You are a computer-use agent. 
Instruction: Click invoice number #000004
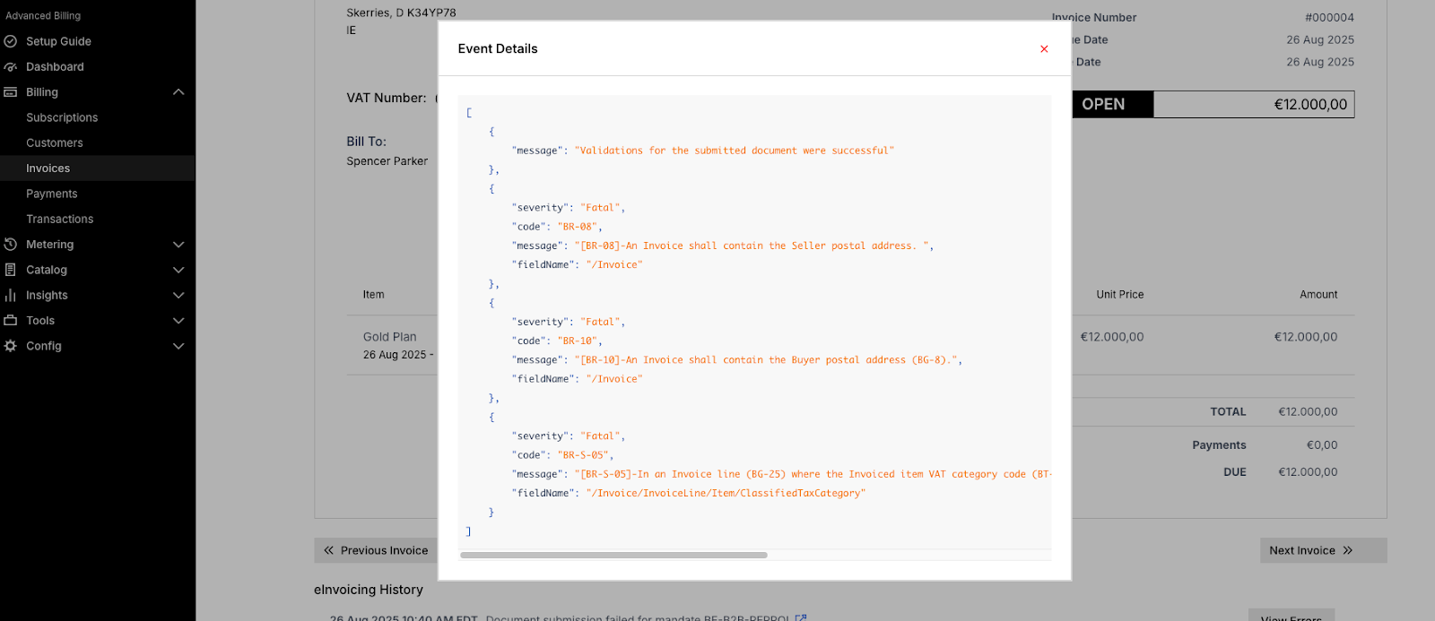[1329, 17]
